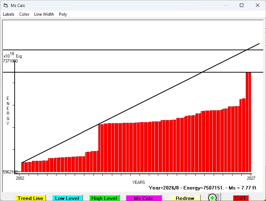
Task: Click the 2027 x-axis year label
Action: (251, 178)
